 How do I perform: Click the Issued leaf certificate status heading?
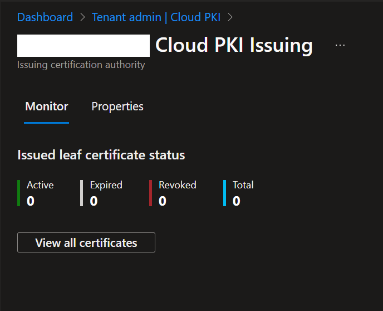[x=101, y=155]
